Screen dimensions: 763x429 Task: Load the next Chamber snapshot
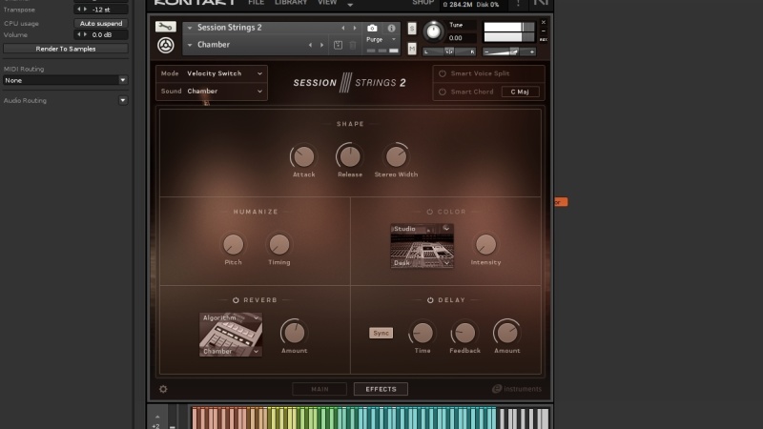[x=321, y=45]
